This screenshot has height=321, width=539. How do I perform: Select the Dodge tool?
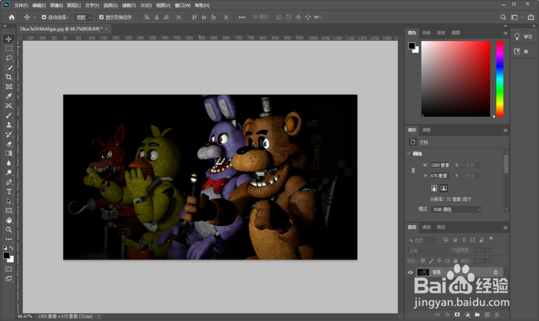pyautogui.click(x=9, y=173)
